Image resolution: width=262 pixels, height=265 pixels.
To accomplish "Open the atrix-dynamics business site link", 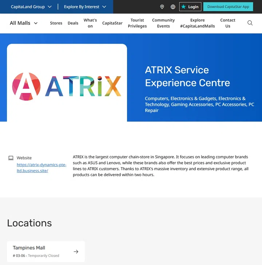I will click(x=41, y=168).
